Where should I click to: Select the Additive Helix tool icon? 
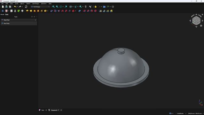pos(42,11)
